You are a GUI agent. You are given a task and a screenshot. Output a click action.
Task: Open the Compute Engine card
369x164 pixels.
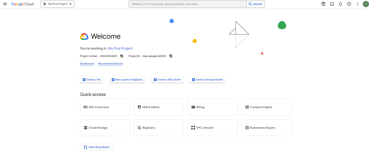coord(266,107)
